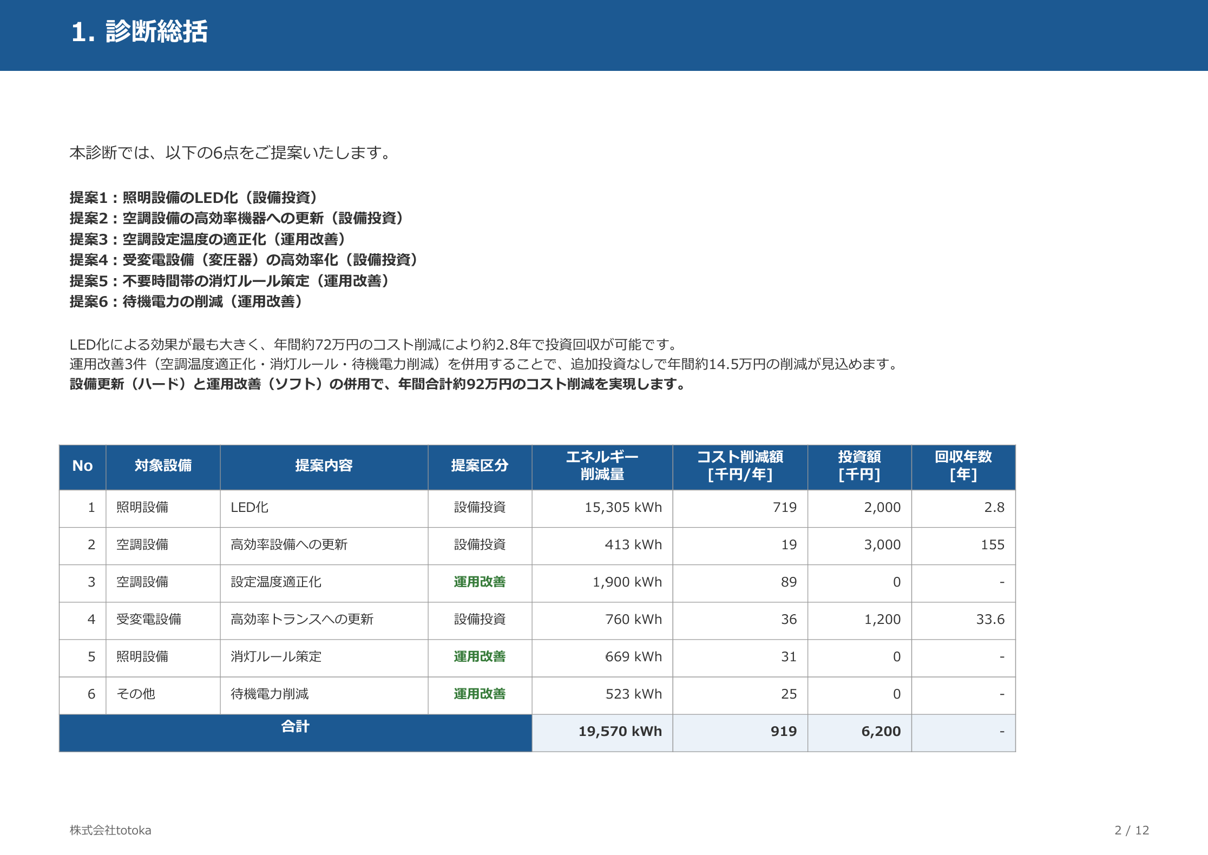Click the '待機電力削減' cell
Screen dimensions: 1208x855
click(x=324, y=695)
